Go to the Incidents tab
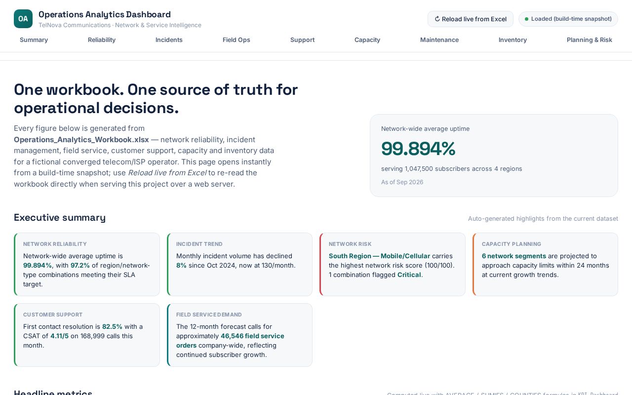The image size is (632, 395). point(169,40)
